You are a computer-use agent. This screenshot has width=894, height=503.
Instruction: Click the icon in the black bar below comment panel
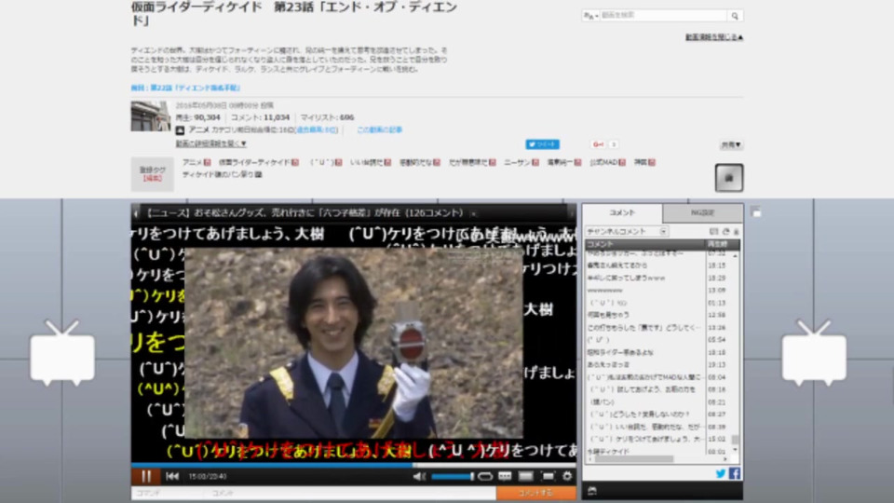tap(592, 491)
